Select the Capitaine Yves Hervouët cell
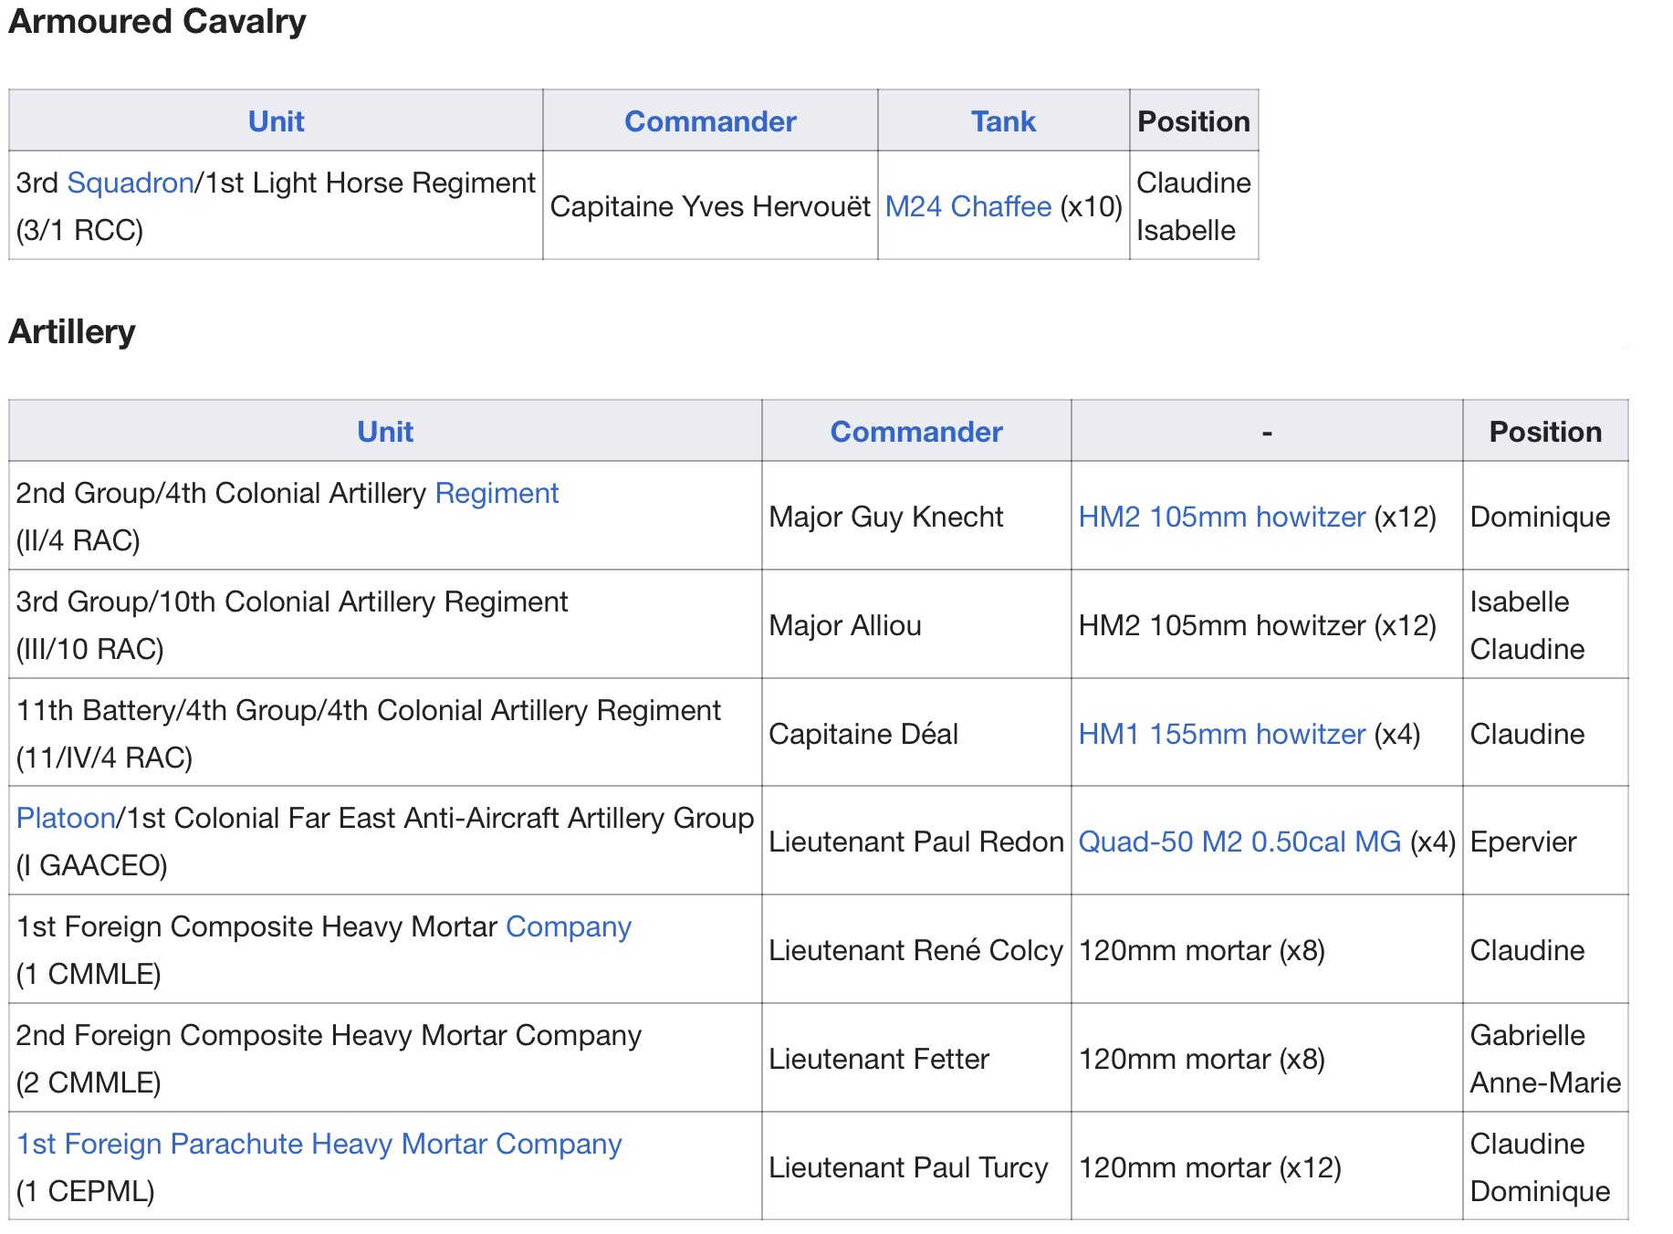 pos(709,206)
